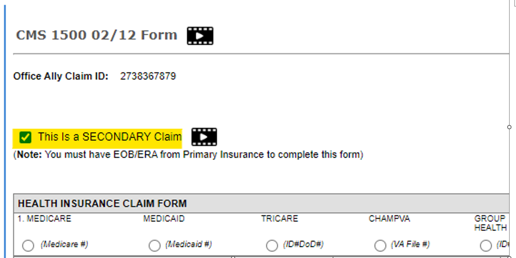Choose the TRICARE (ID#DoD#) option
516x258 pixels.
tap(272, 246)
